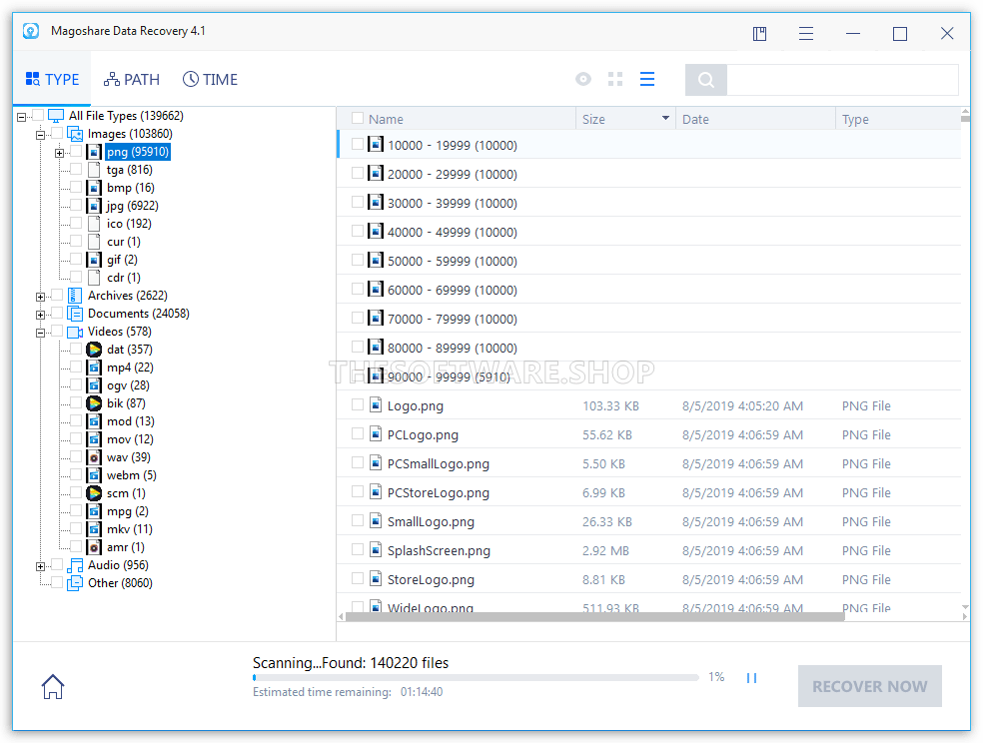Click the Archives zip icon
983x743 pixels.
pos(75,295)
